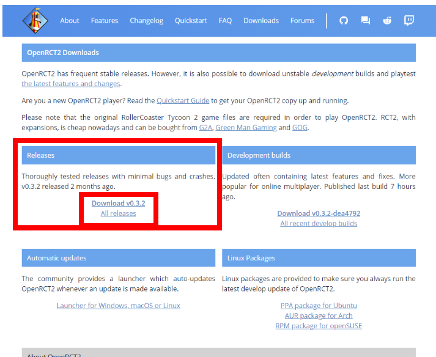Open the Quickstart Guide link
The width and height of the screenshot is (436, 357).
(x=183, y=100)
